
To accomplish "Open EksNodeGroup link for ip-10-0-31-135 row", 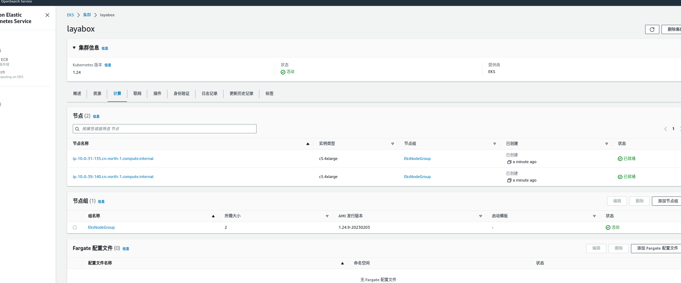I will coord(417,159).
